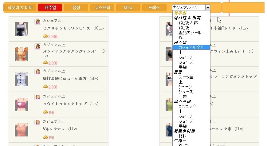
Task: Click the pink heart tank top image
Action: (22, 105)
